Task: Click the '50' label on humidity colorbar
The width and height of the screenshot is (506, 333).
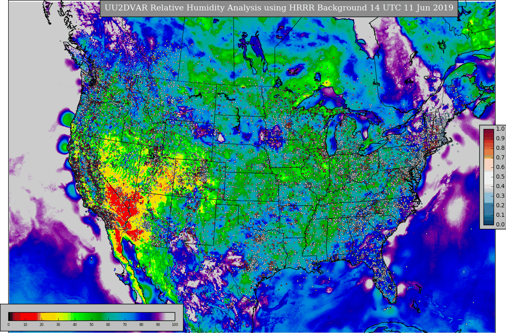Action: coord(92,325)
